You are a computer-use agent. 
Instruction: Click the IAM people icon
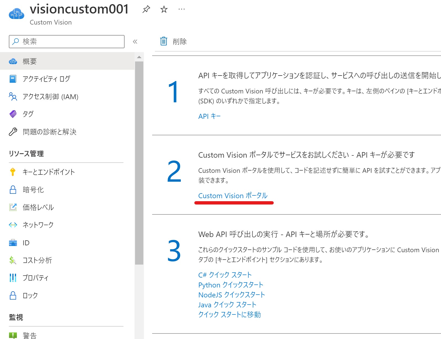pos(13,96)
